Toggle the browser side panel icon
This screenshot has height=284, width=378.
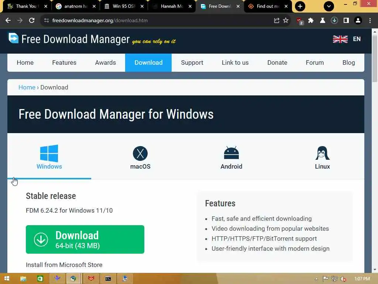coord(346,21)
